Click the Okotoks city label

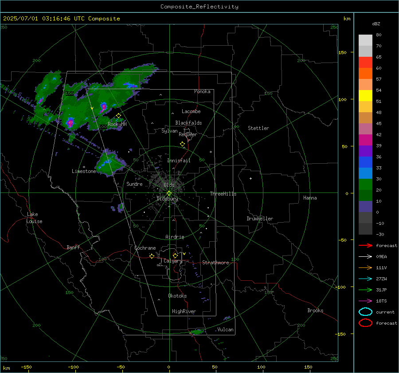(177, 296)
